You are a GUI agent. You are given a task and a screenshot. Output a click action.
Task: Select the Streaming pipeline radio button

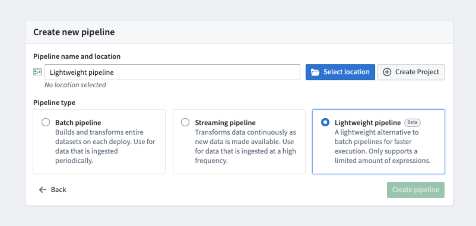pyautogui.click(x=185, y=122)
